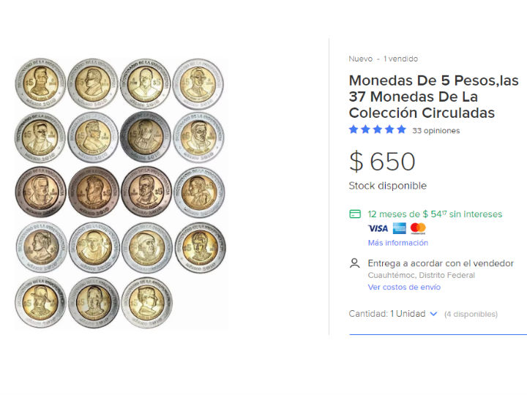Click the 'Stock disponible' text
This screenshot has width=527, height=395.
pyautogui.click(x=387, y=186)
